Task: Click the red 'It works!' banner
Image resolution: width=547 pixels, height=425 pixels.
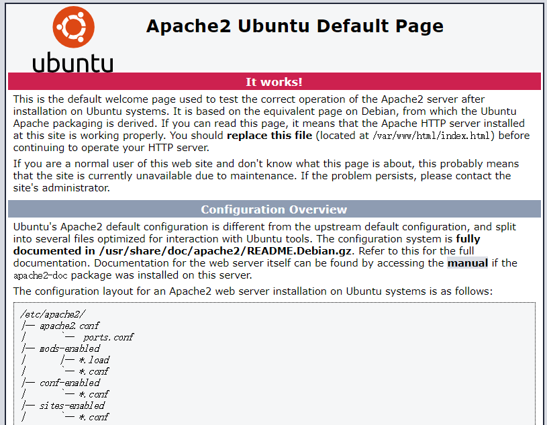Action: [274, 82]
